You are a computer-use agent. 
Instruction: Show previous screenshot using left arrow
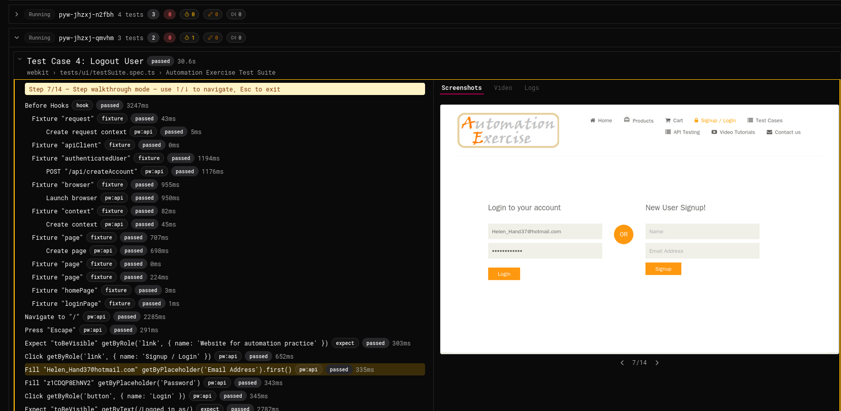click(622, 363)
